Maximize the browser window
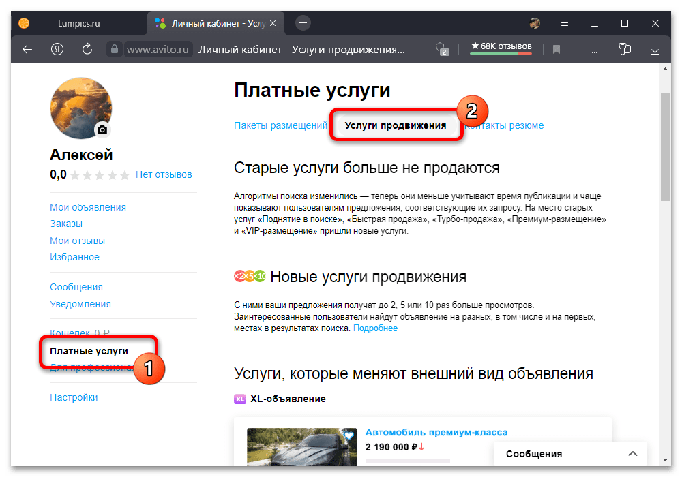Screen dimensions: 682x477 coord(625,23)
